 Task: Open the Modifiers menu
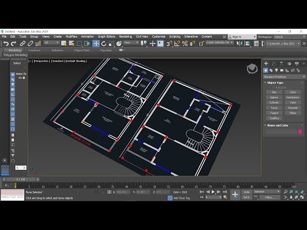(71, 36)
